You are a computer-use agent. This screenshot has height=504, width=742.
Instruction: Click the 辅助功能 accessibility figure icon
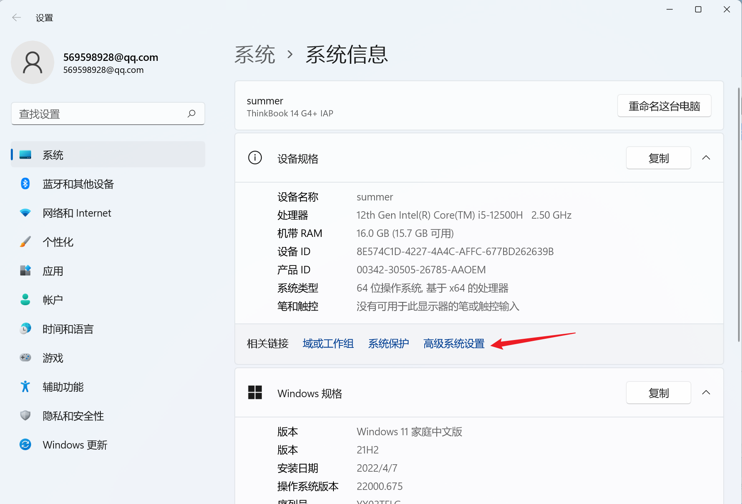25,386
